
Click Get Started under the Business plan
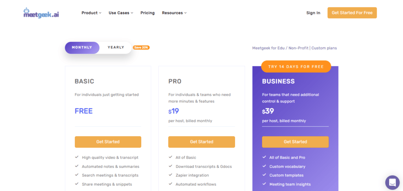pos(295,142)
